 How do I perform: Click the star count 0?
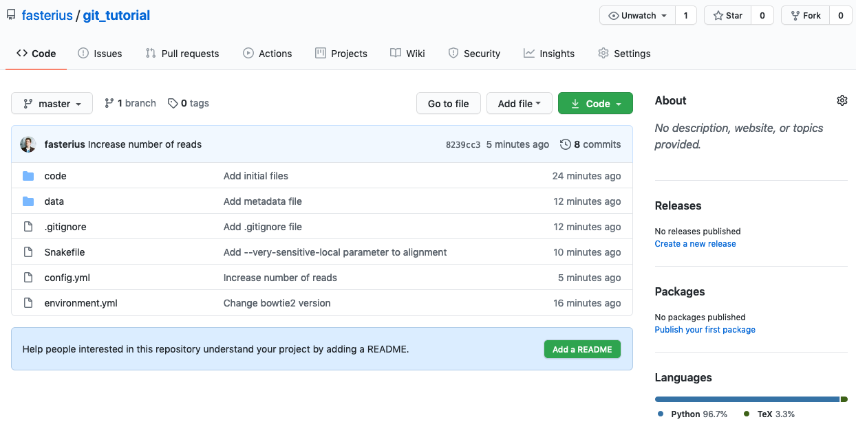click(x=762, y=16)
